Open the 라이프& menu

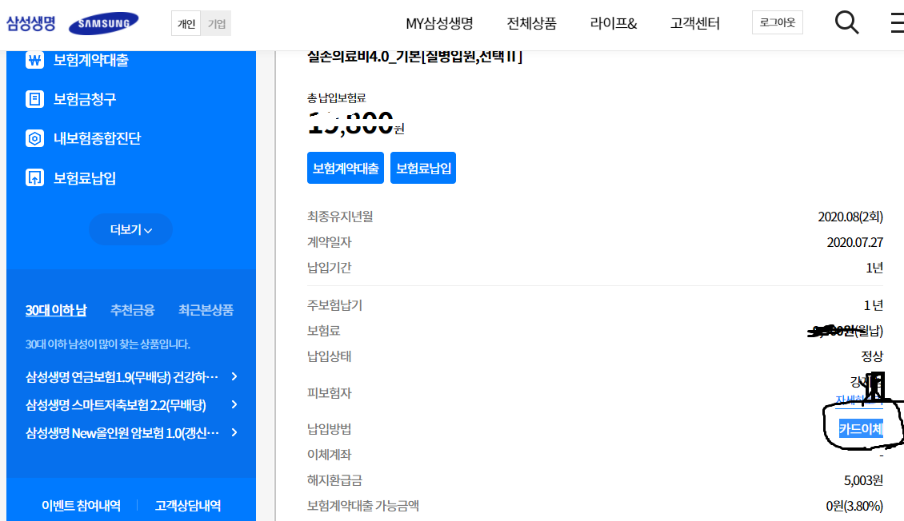point(614,24)
